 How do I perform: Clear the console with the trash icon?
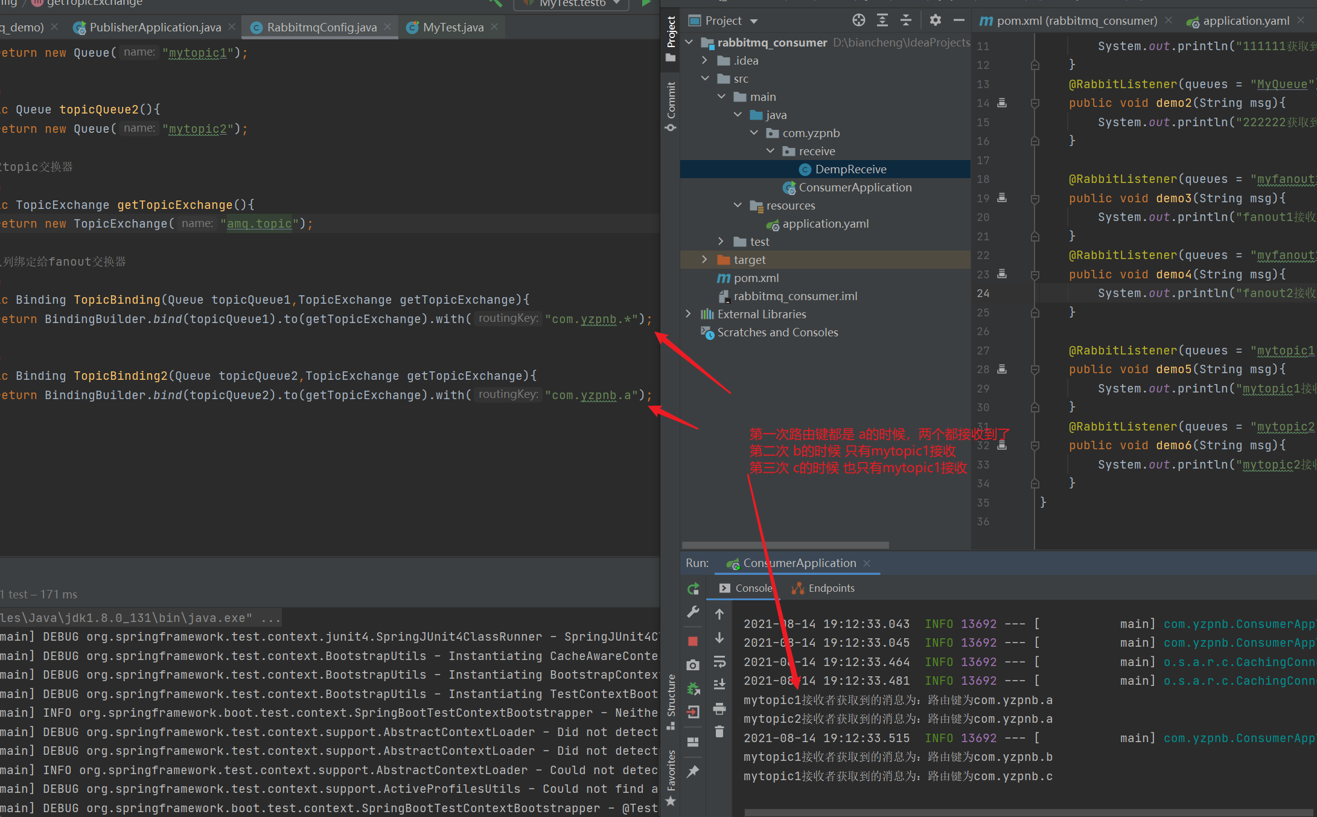[719, 732]
